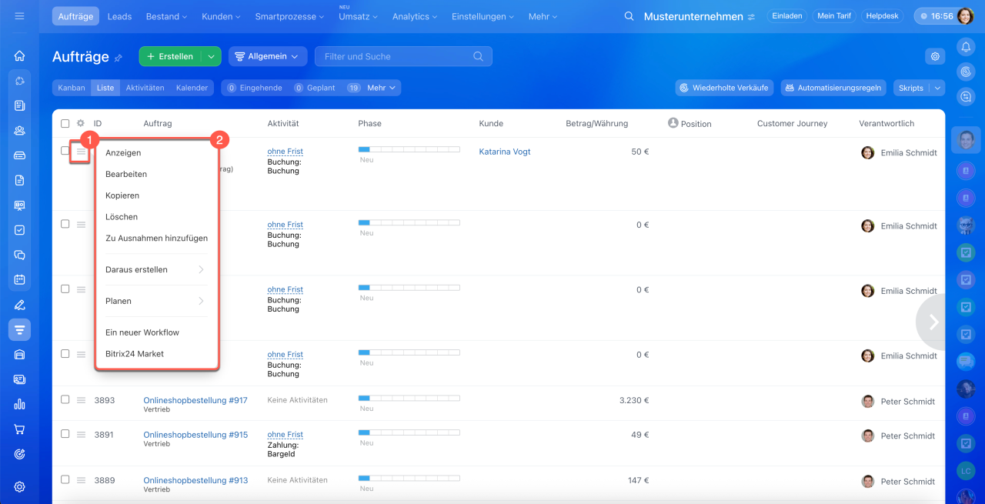Select the checkbox for order 3889

coord(65,479)
